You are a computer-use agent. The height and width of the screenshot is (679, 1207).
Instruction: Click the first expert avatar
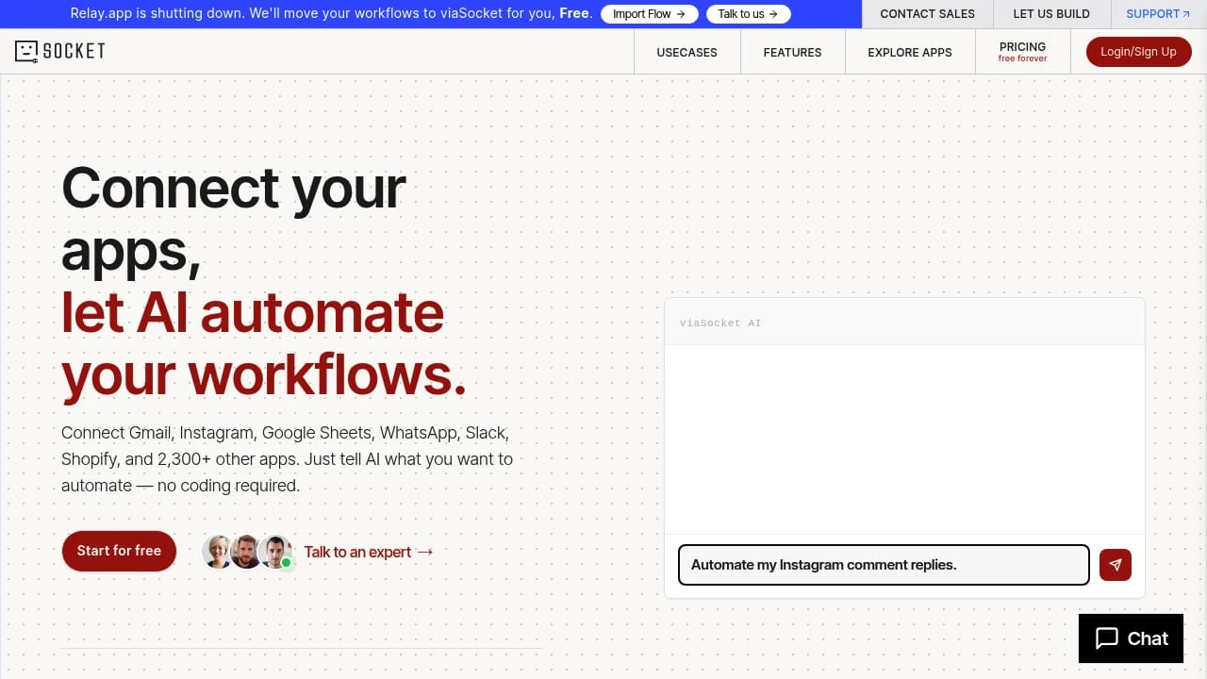click(218, 552)
